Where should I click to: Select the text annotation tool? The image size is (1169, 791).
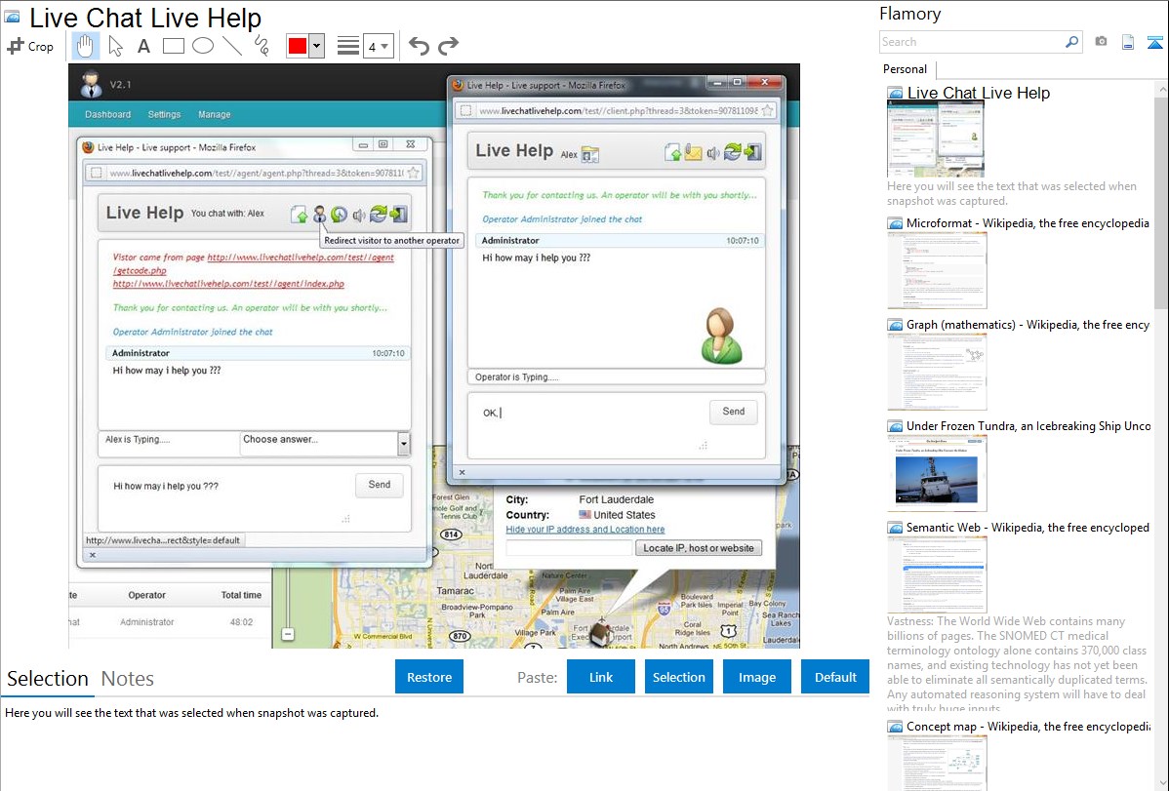point(143,46)
